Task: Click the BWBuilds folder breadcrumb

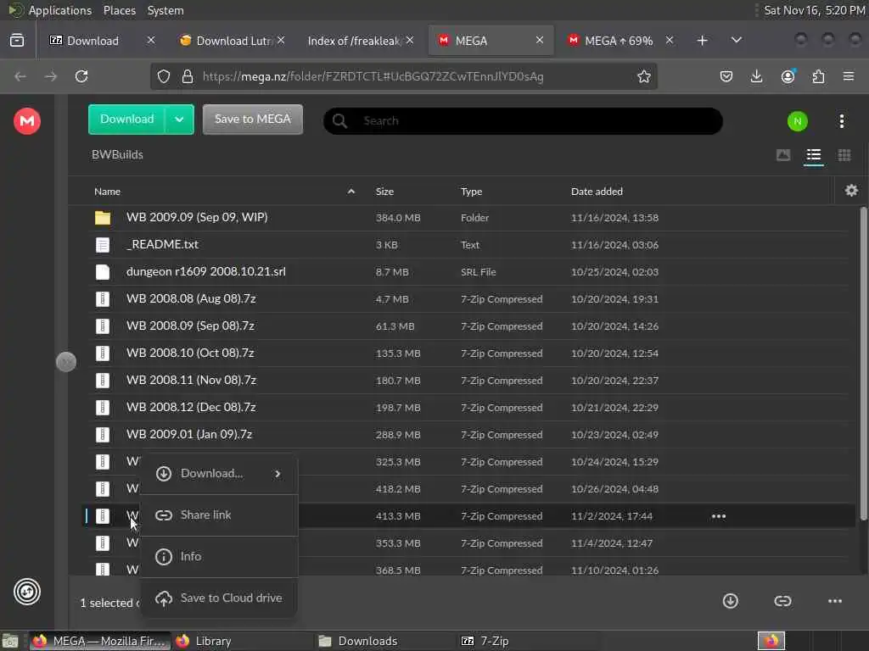Action: (x=117, y=154)
